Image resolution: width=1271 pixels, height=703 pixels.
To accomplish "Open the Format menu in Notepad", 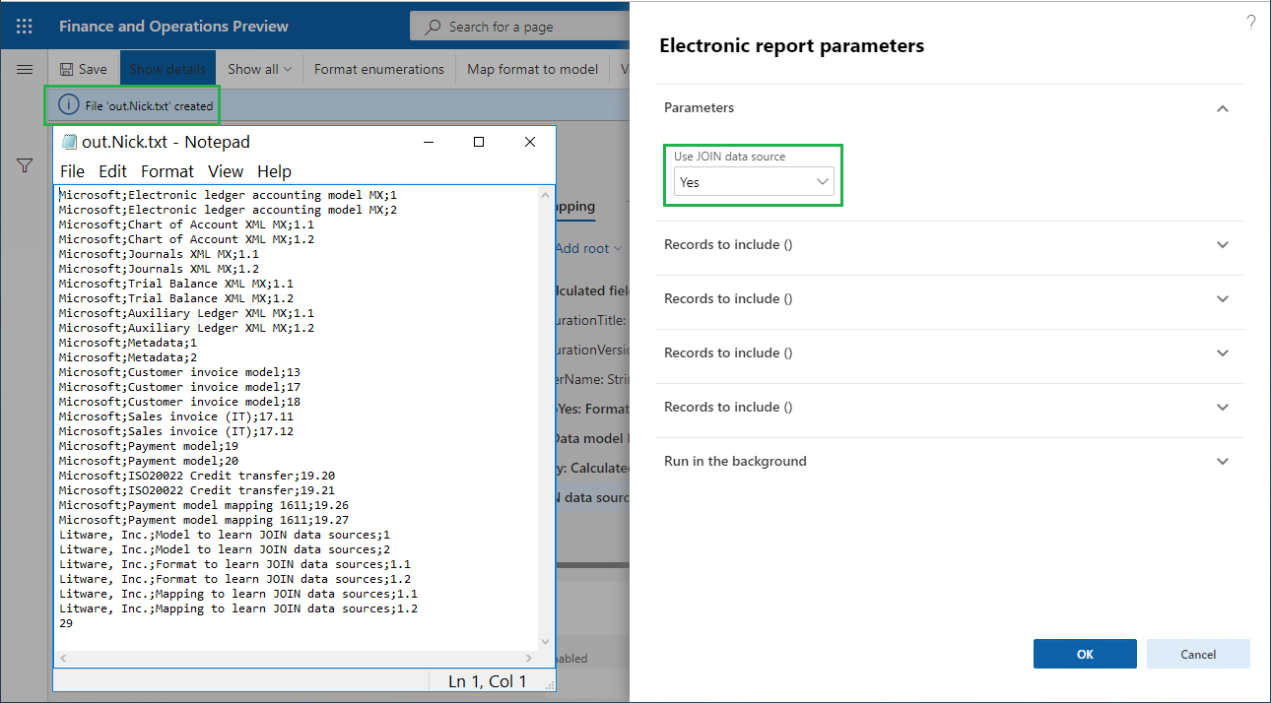I will 167,171.
